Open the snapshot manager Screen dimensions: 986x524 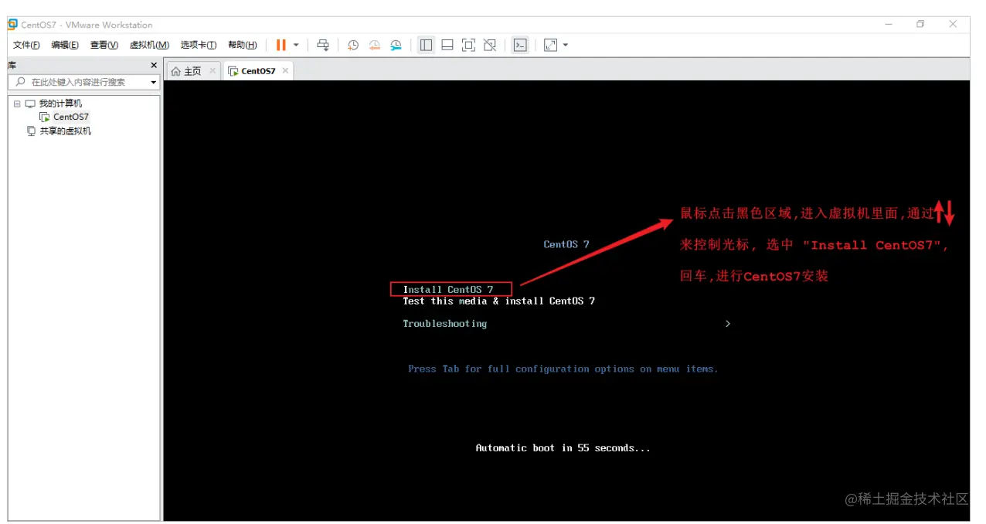pos(396,45)
